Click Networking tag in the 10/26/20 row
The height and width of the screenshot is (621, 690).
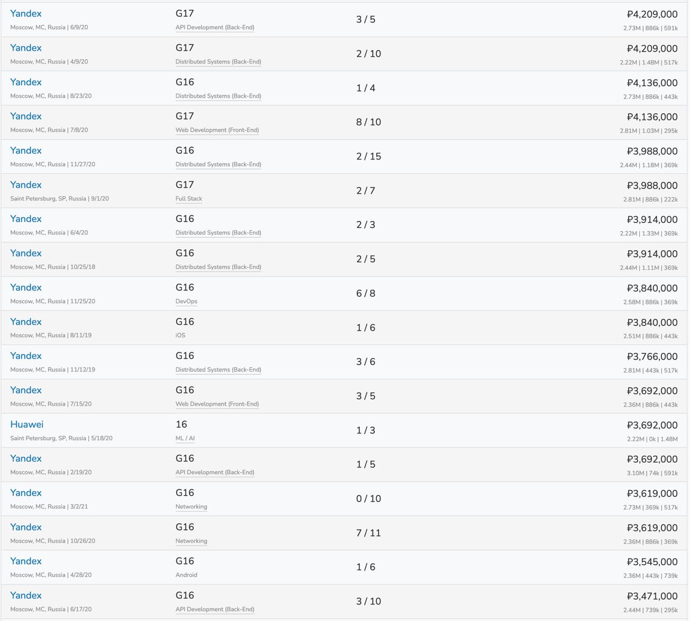[x=191, y=541]
